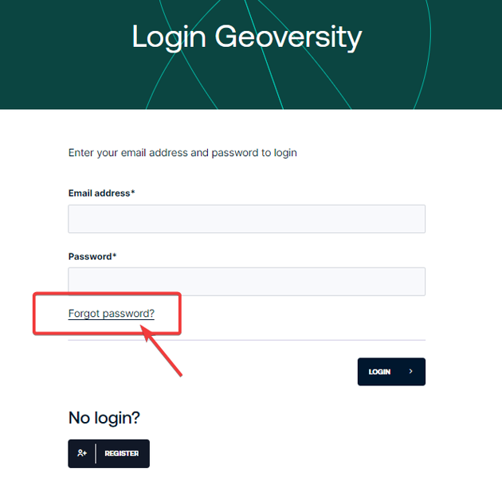Image resolution: width=502 pixels, height=496 pixels.
Task: Open the Forgot password? link
Action: click(x=111, y=314)
